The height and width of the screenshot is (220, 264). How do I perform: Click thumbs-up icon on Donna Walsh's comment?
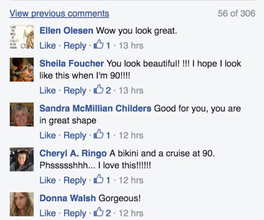pyautogui.click(x=99, y=213)
